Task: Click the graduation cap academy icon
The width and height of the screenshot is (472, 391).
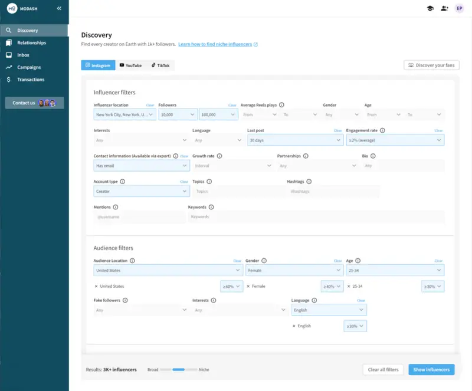Action: click(430, 9)
